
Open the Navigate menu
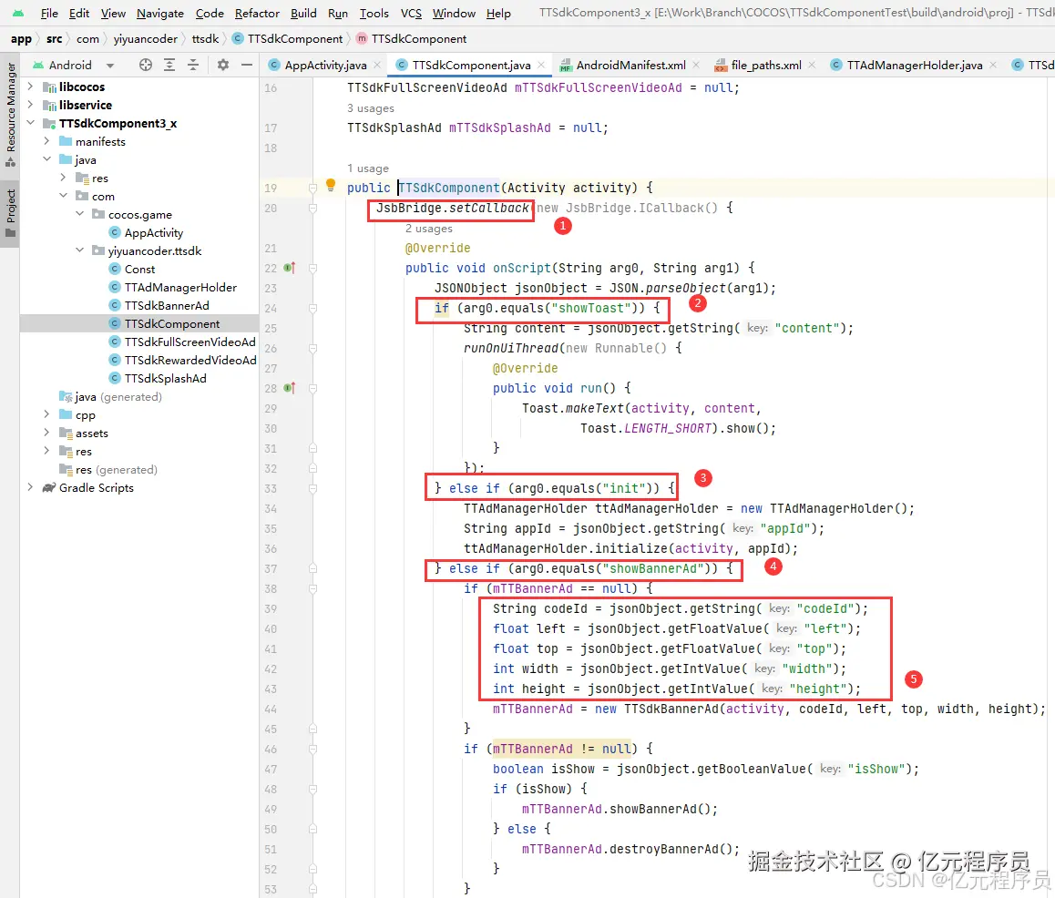160,14
